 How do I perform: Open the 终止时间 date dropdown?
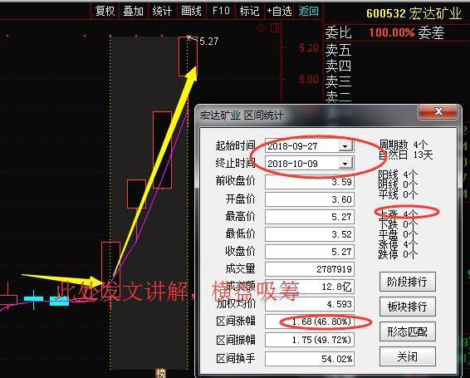click(345, 164)
